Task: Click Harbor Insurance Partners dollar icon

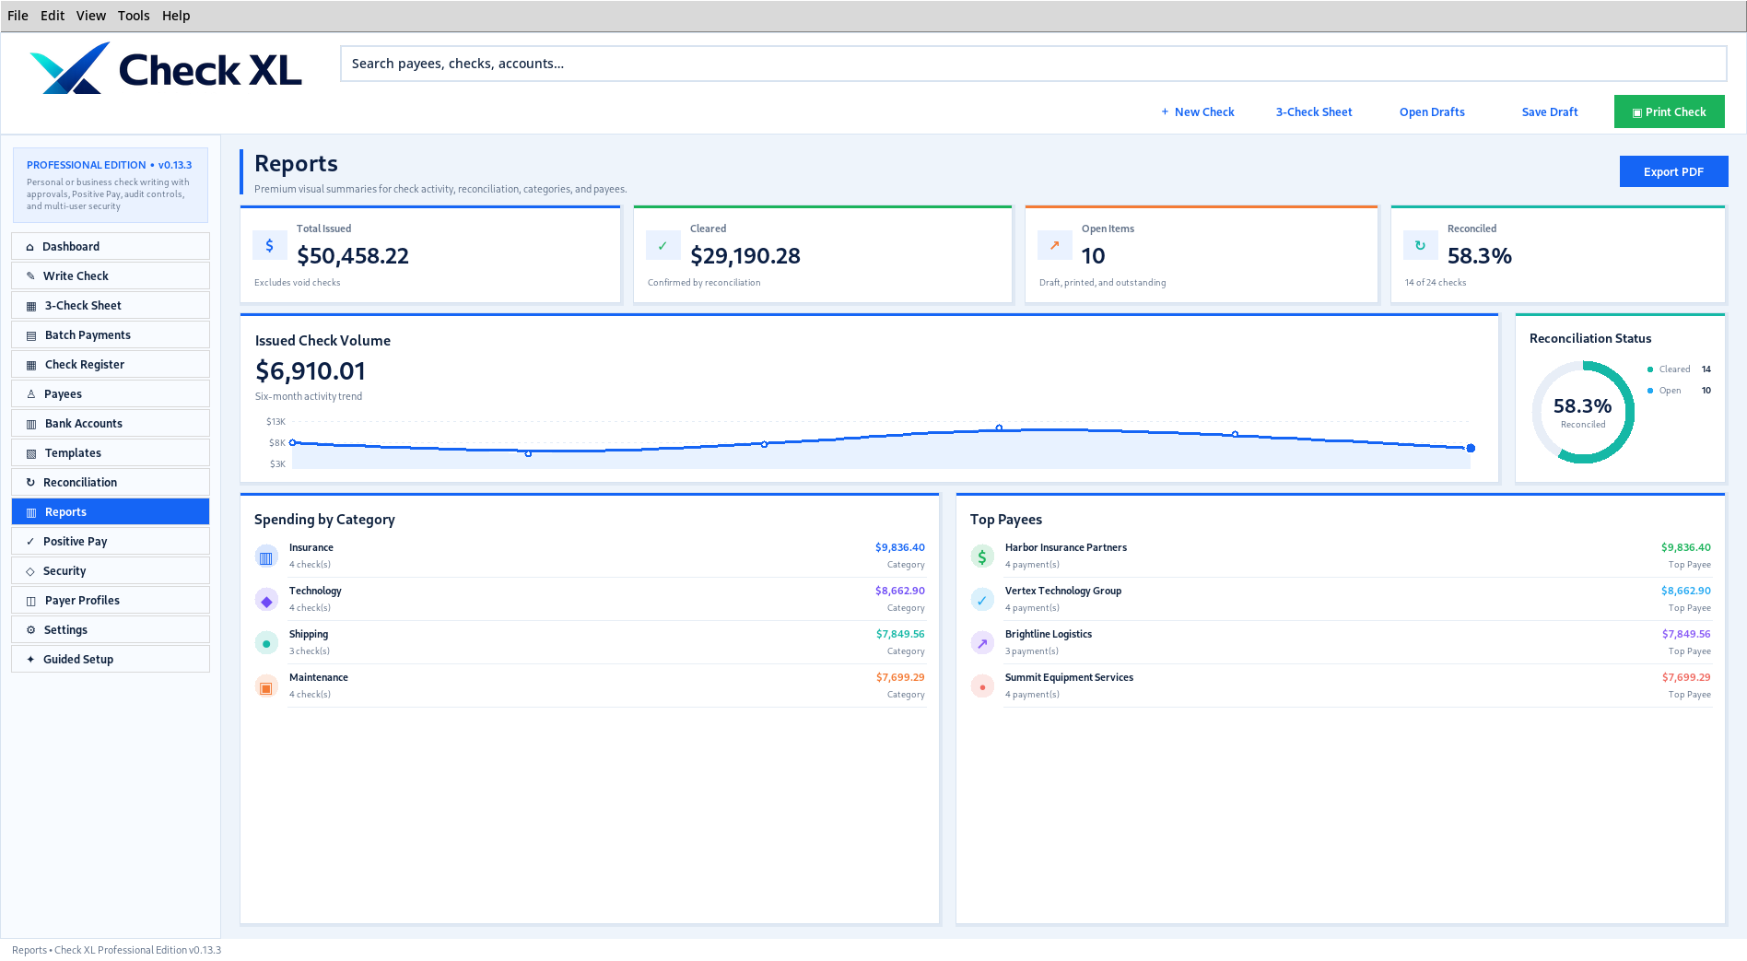Action: 982,557
